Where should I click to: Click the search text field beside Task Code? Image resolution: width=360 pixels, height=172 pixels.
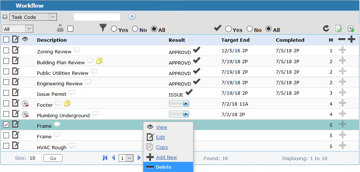[x=97, y=17]
